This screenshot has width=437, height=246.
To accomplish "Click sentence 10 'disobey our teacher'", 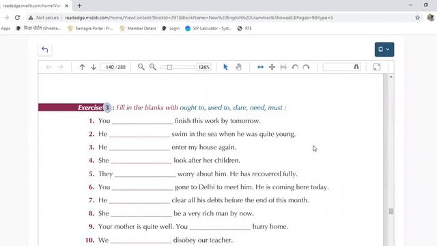I will pos(203,240).
